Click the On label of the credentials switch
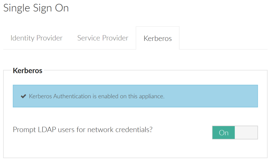 click(224, 132)
